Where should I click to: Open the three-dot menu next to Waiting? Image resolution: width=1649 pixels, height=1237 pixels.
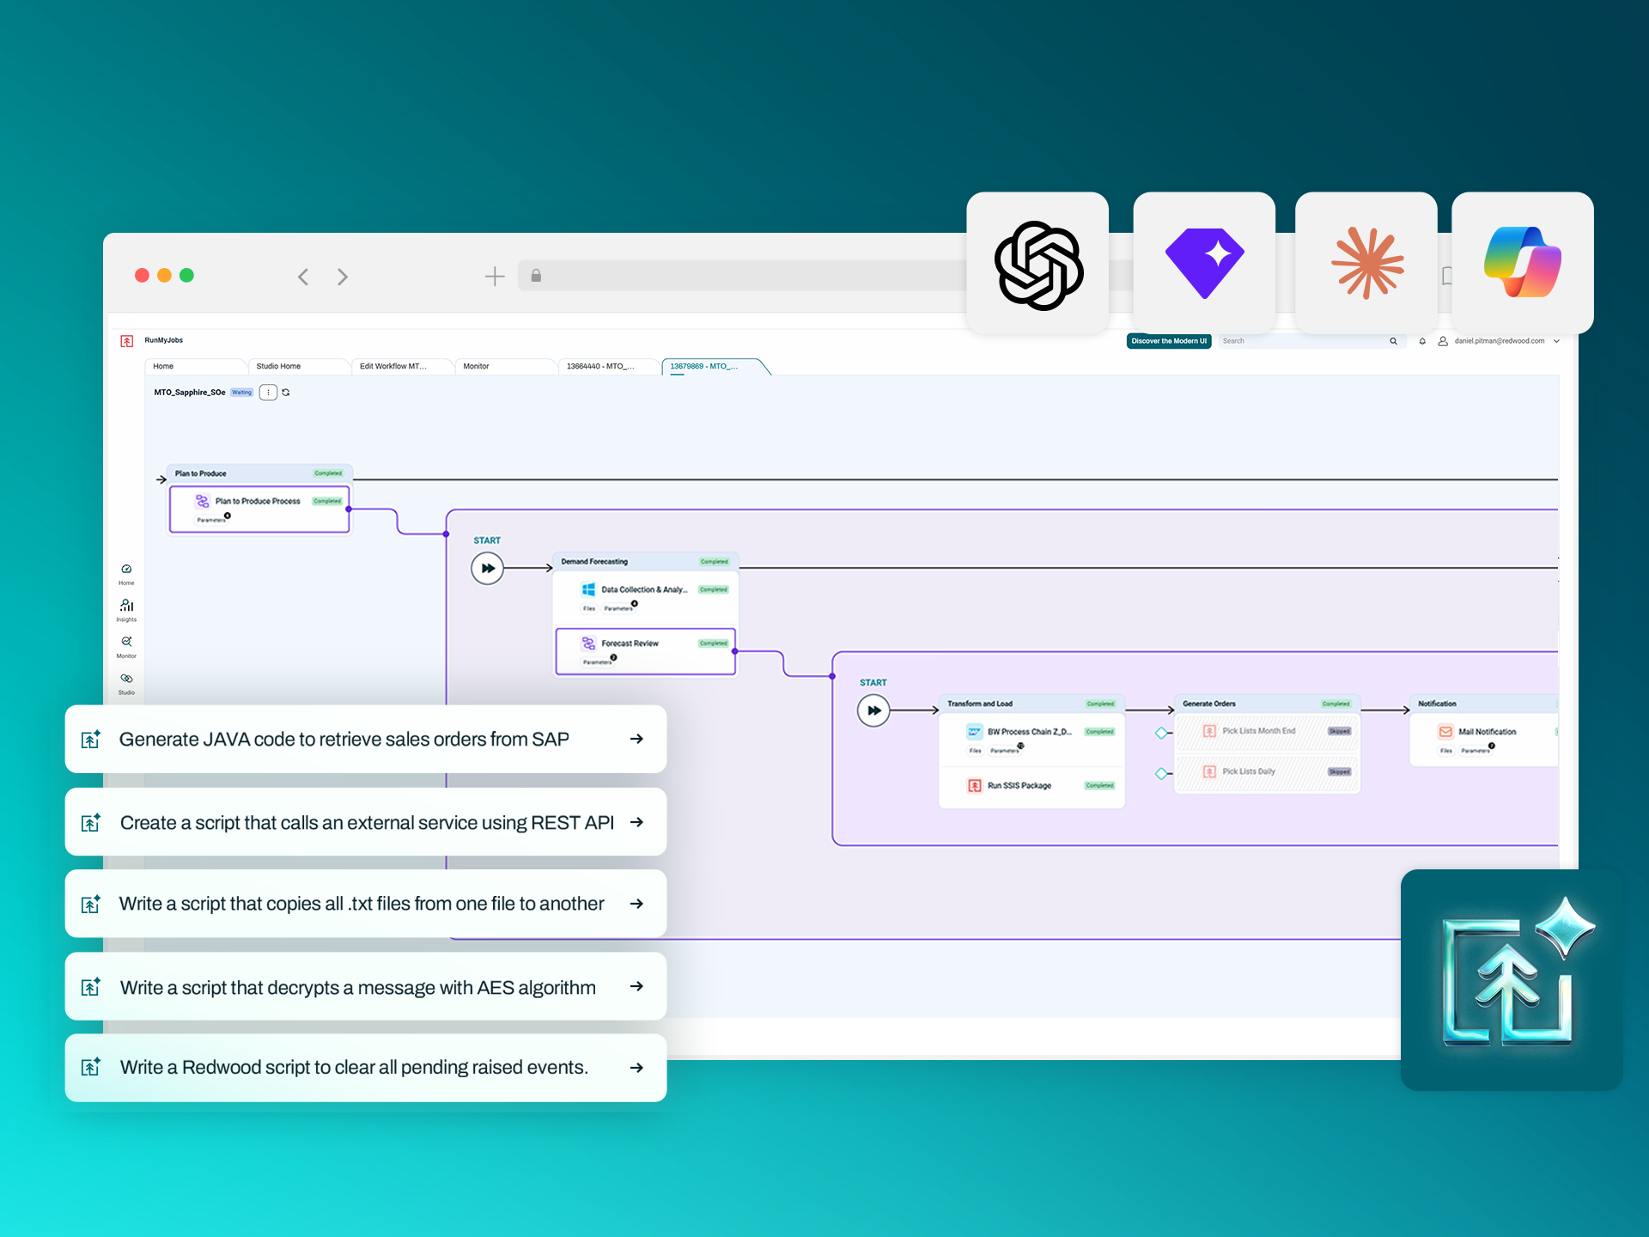pos(268,393)
